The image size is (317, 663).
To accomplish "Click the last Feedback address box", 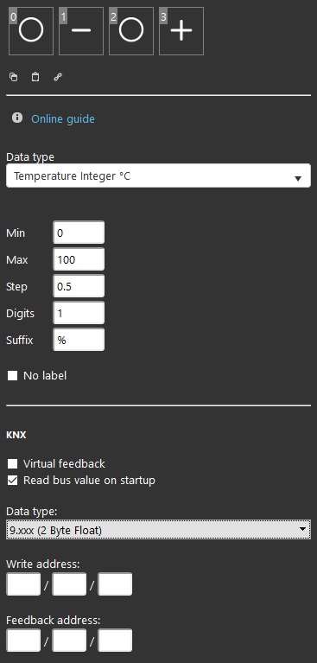I will [x=115, y=641].
